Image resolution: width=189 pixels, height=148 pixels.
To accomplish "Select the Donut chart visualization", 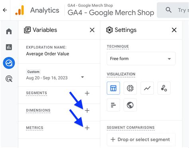I will pos(130,88).
